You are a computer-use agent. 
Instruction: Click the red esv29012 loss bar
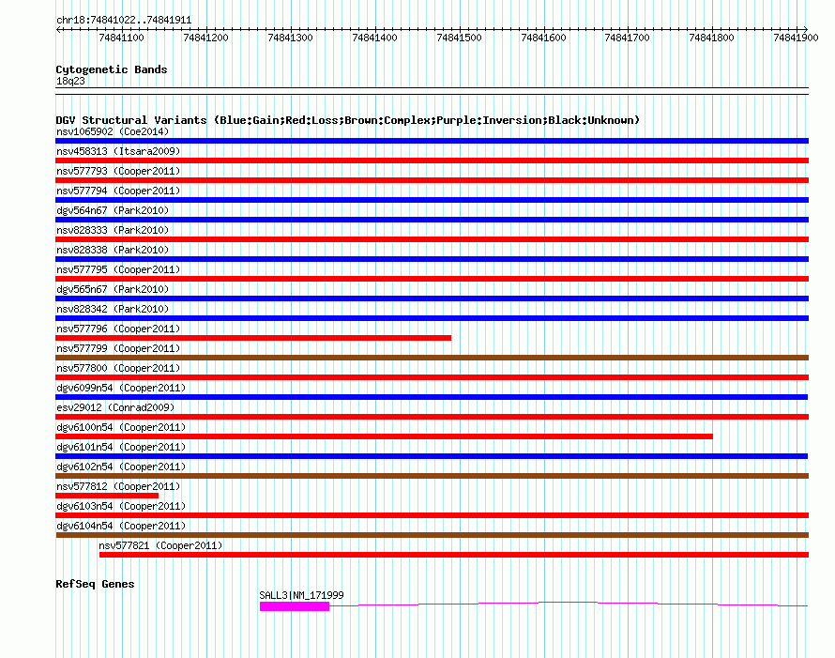pyautogui.click(x=432, y=417)
